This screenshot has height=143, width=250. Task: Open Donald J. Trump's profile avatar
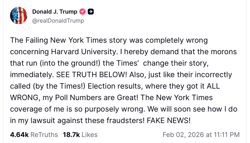[x=19, y=15]
